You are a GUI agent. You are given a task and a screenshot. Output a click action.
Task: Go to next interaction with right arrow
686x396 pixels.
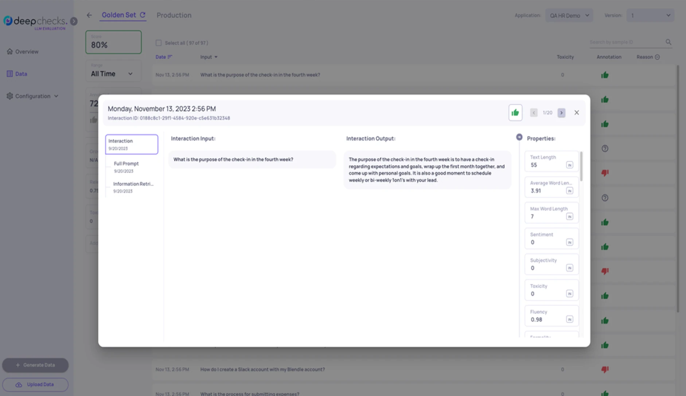(561, 113)
